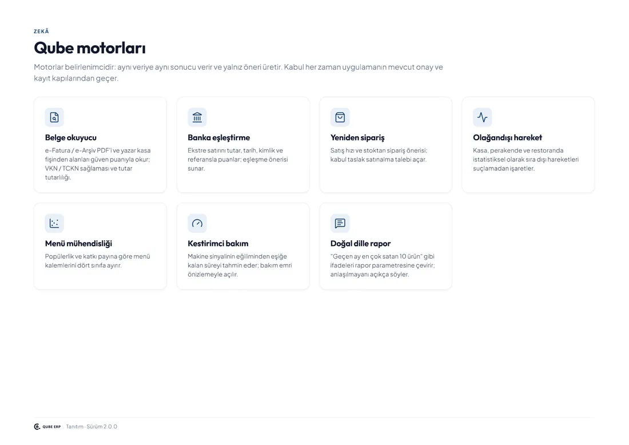Click the Kestirimci bakım heading
Screen dimensions: 629x445
[x=218, y=244]
